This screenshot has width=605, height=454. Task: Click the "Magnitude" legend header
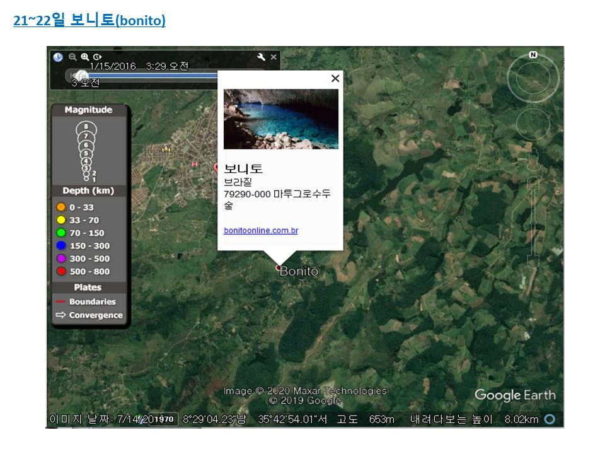(88, 110)
